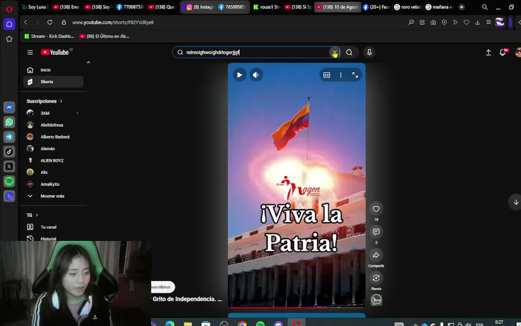The height and width of the screenshot is (326, 521).
Task: Subscribe with the Suscribirse button
Action: 162,287
